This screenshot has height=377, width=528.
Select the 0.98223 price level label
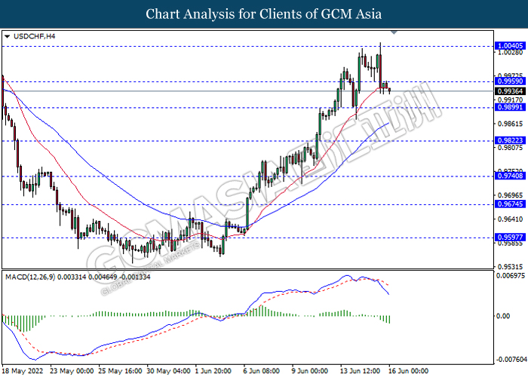tap(510, 140)
